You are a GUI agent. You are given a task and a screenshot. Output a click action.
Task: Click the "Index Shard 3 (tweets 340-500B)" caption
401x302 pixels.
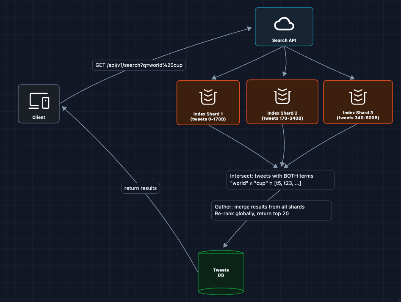click(358, 115)
